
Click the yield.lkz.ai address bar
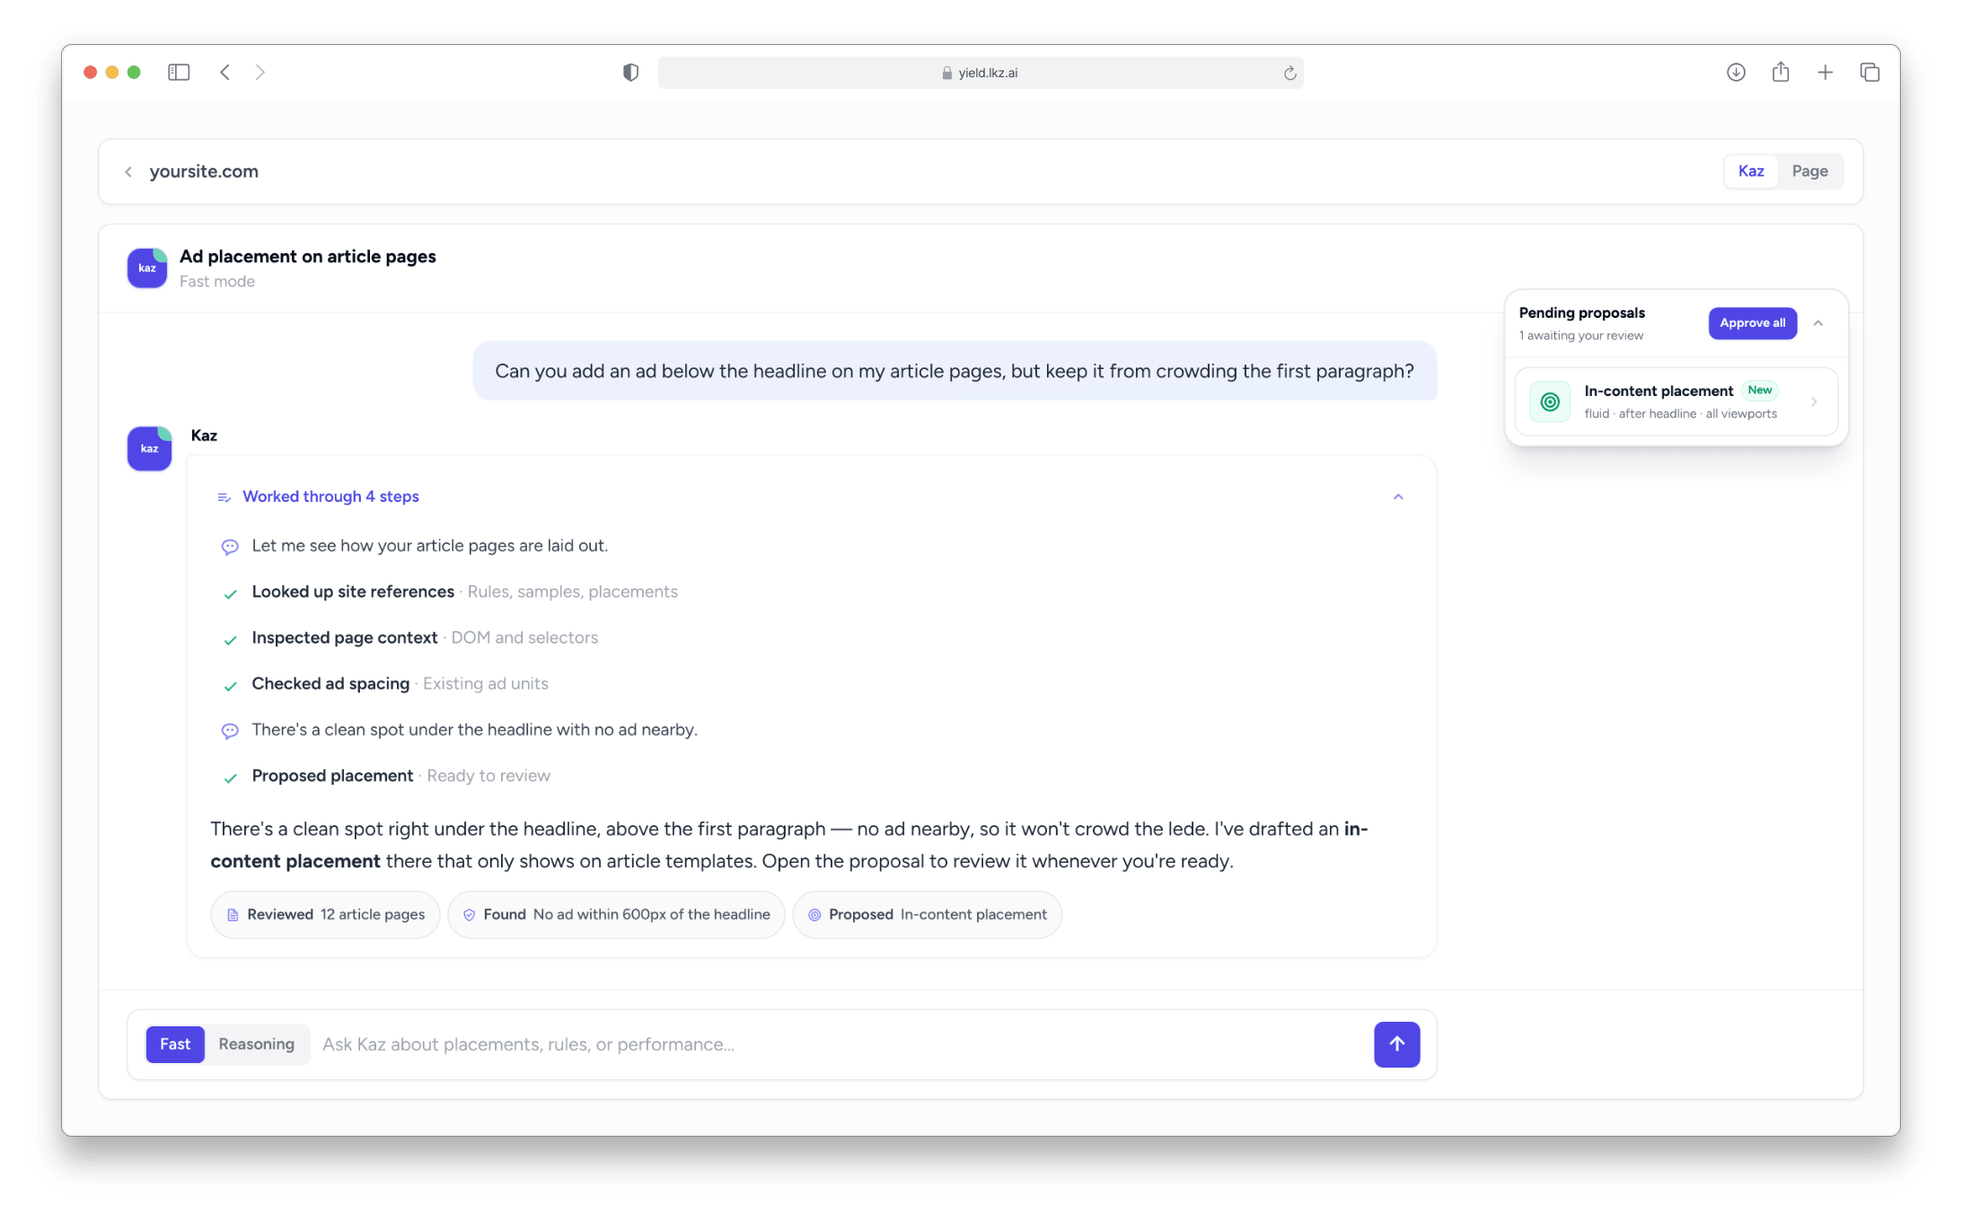pos(981,73)
